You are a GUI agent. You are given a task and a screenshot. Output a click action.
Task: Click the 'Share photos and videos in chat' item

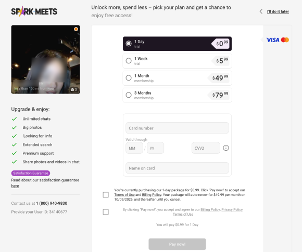(x=51, y=162)
